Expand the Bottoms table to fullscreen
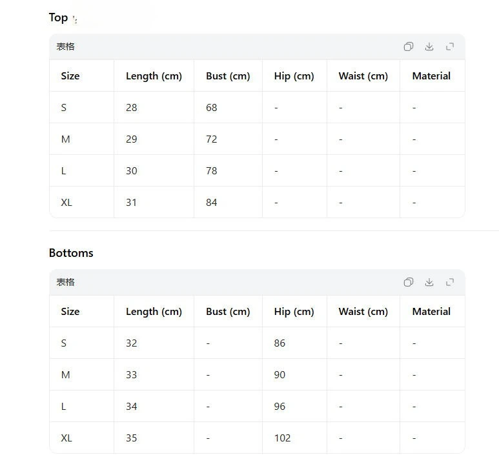This screenshot has height=466, width=499. 450,282
